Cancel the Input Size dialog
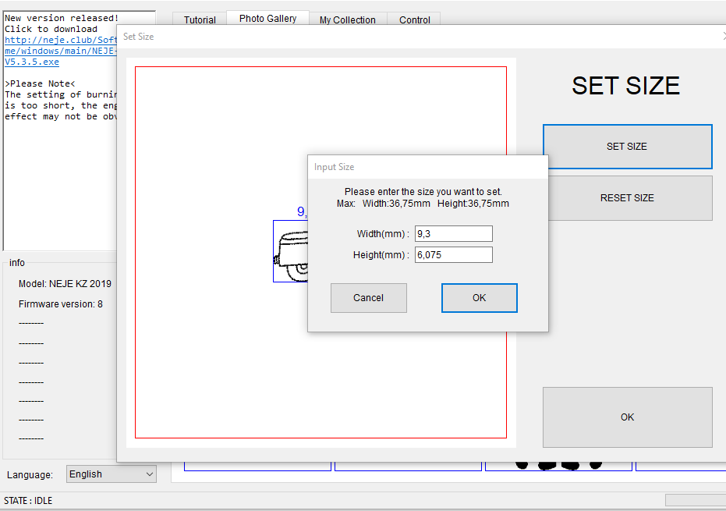 pyautogui.click(x=368, y=298)
